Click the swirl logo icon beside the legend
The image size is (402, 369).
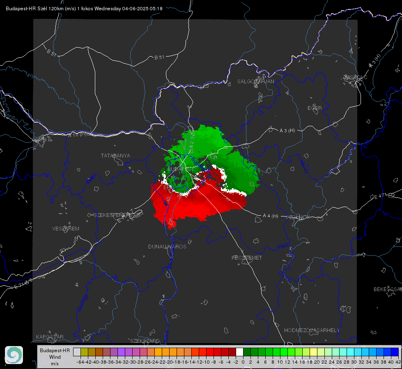point(14,355)
